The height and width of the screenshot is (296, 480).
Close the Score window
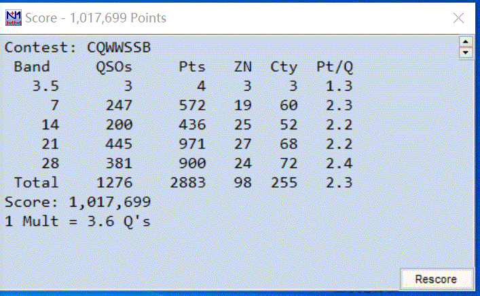point(460,18)
